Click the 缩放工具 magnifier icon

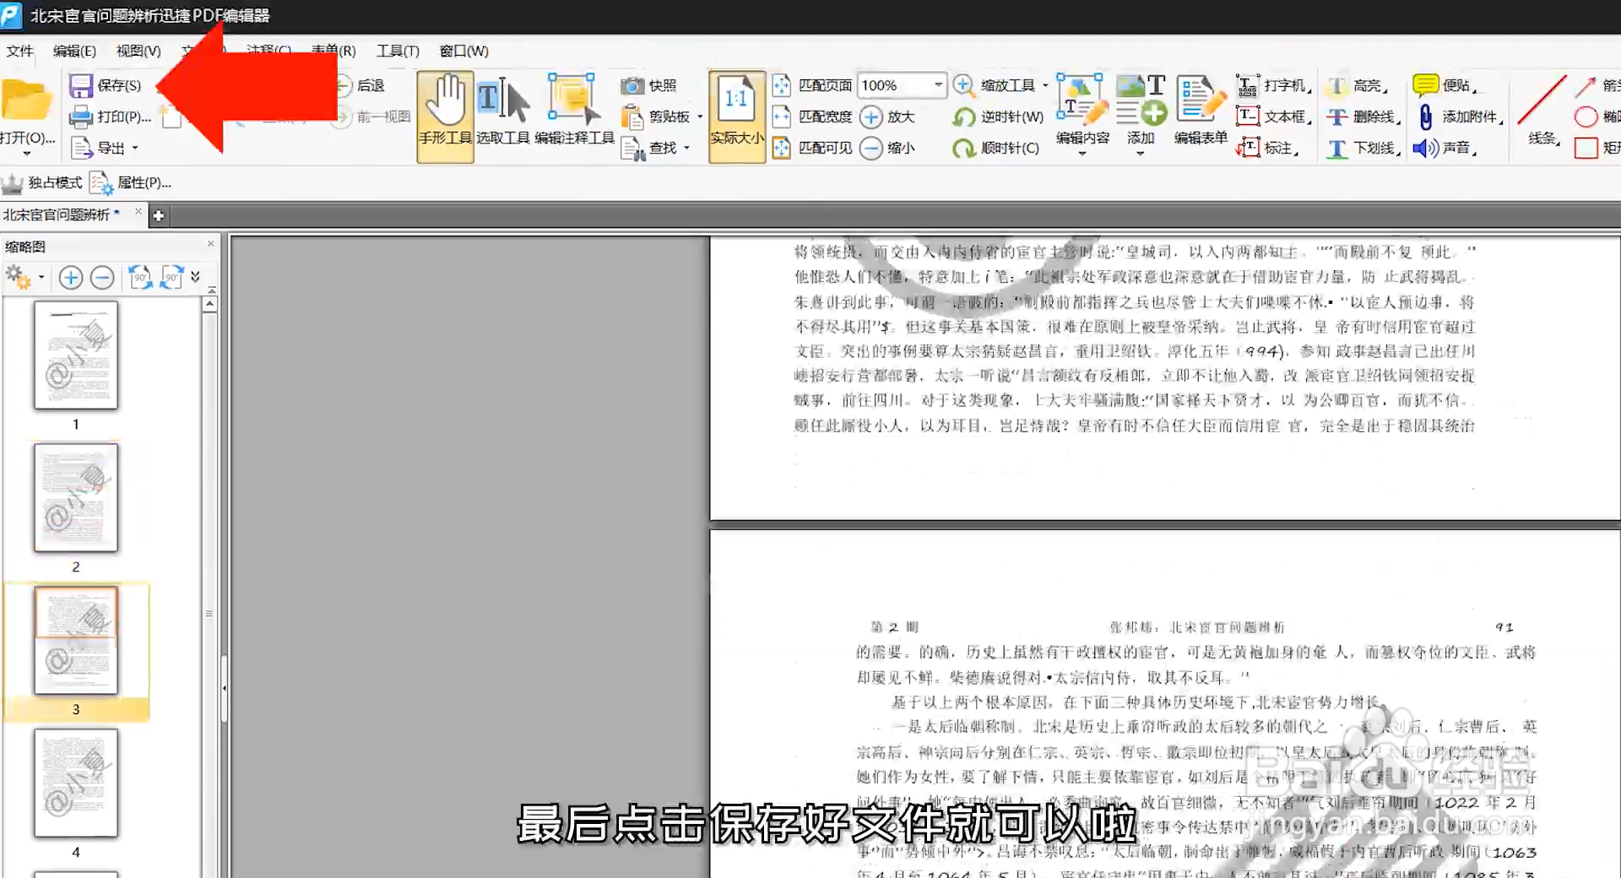(x=963, y=85)
